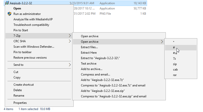Select Add to archive...

(92, 69)
